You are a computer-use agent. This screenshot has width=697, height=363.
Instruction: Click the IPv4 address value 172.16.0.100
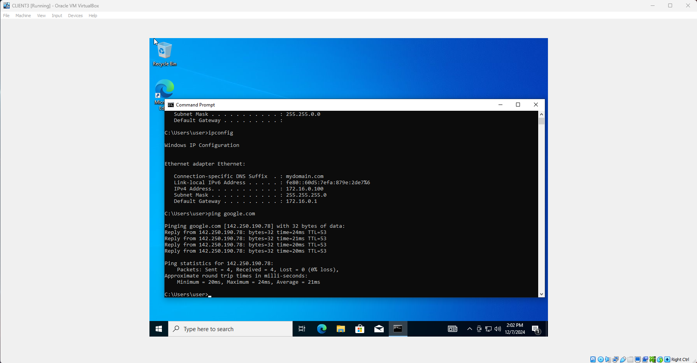click(x=305, y=189)
